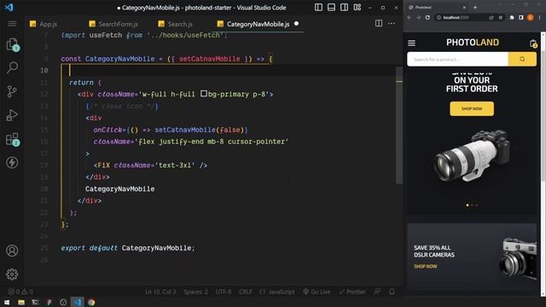Click setCatnavMobile parameter on line 9
This screenshot has height=307, width=546.
[209, 59]
